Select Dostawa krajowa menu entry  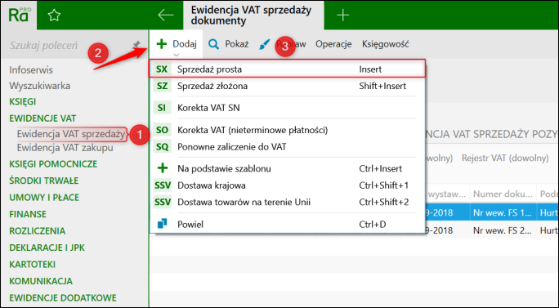287,185
